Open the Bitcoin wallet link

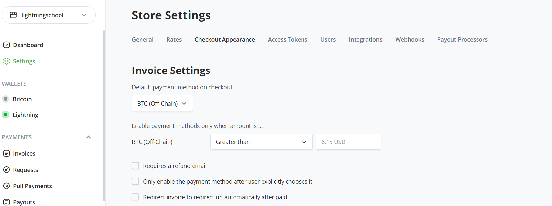tap(22, 99)
